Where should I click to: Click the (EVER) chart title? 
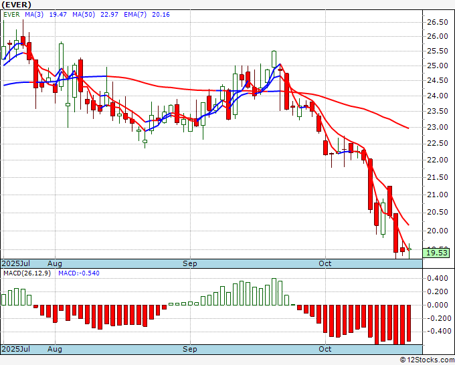tap(17, 5)
